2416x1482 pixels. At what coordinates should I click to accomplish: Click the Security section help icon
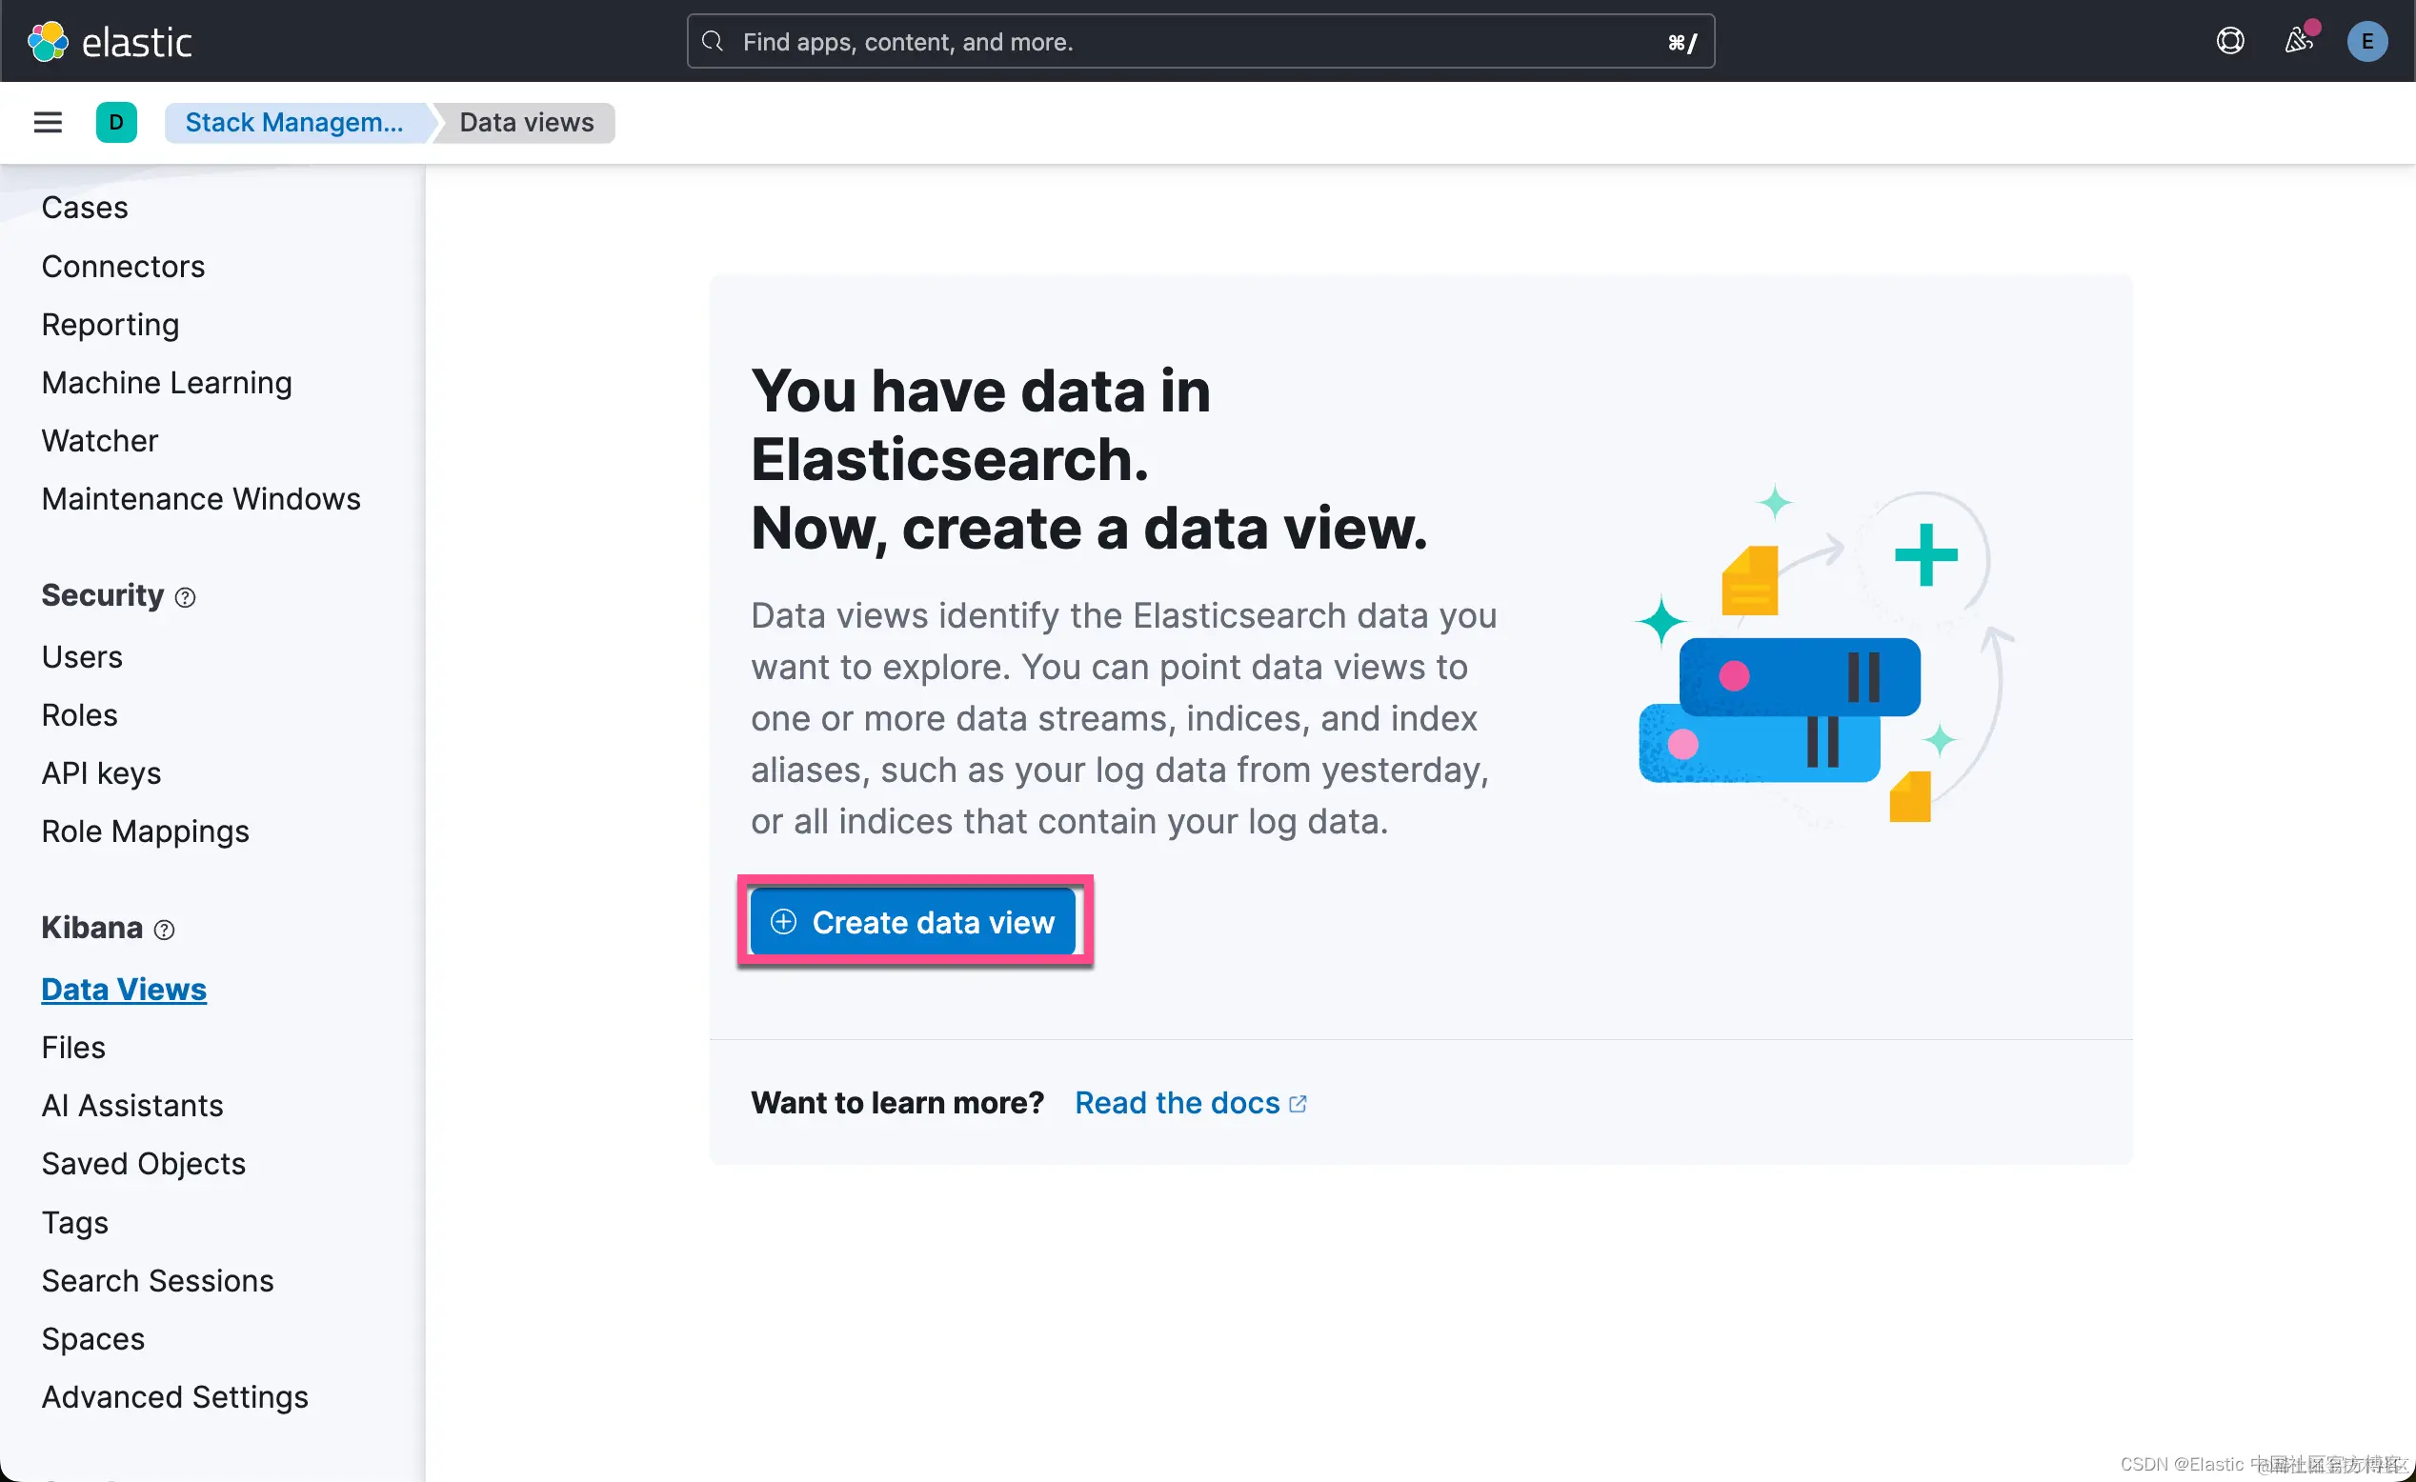(186, 597)
